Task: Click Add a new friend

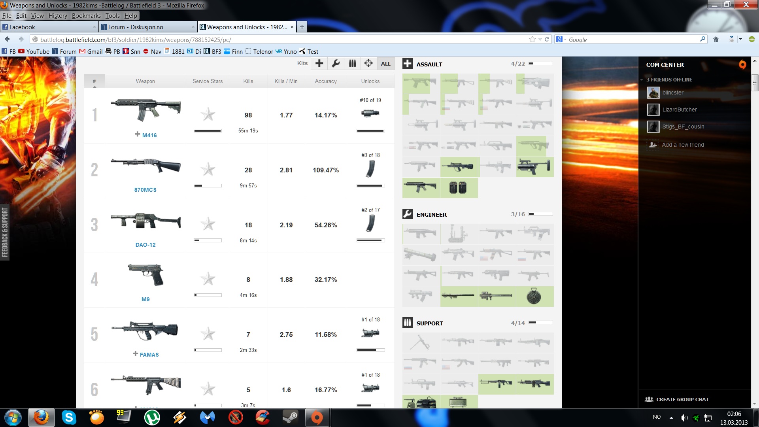Action: (x=683, y=145)
